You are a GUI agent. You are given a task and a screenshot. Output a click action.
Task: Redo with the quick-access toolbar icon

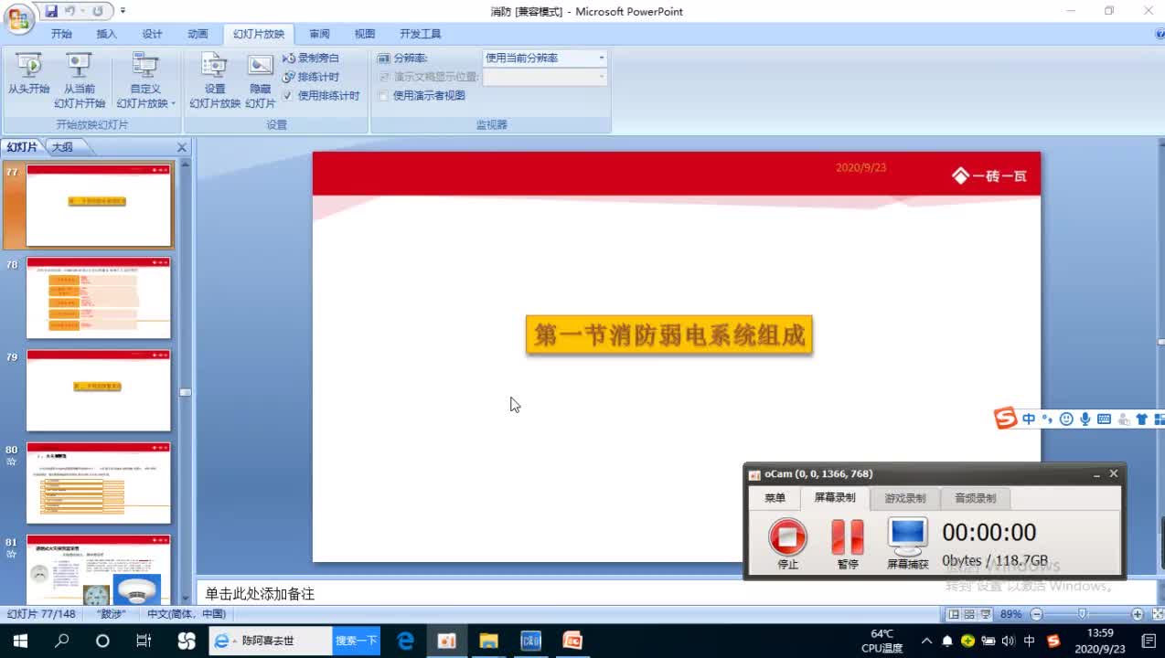click(x=97, y=12)
